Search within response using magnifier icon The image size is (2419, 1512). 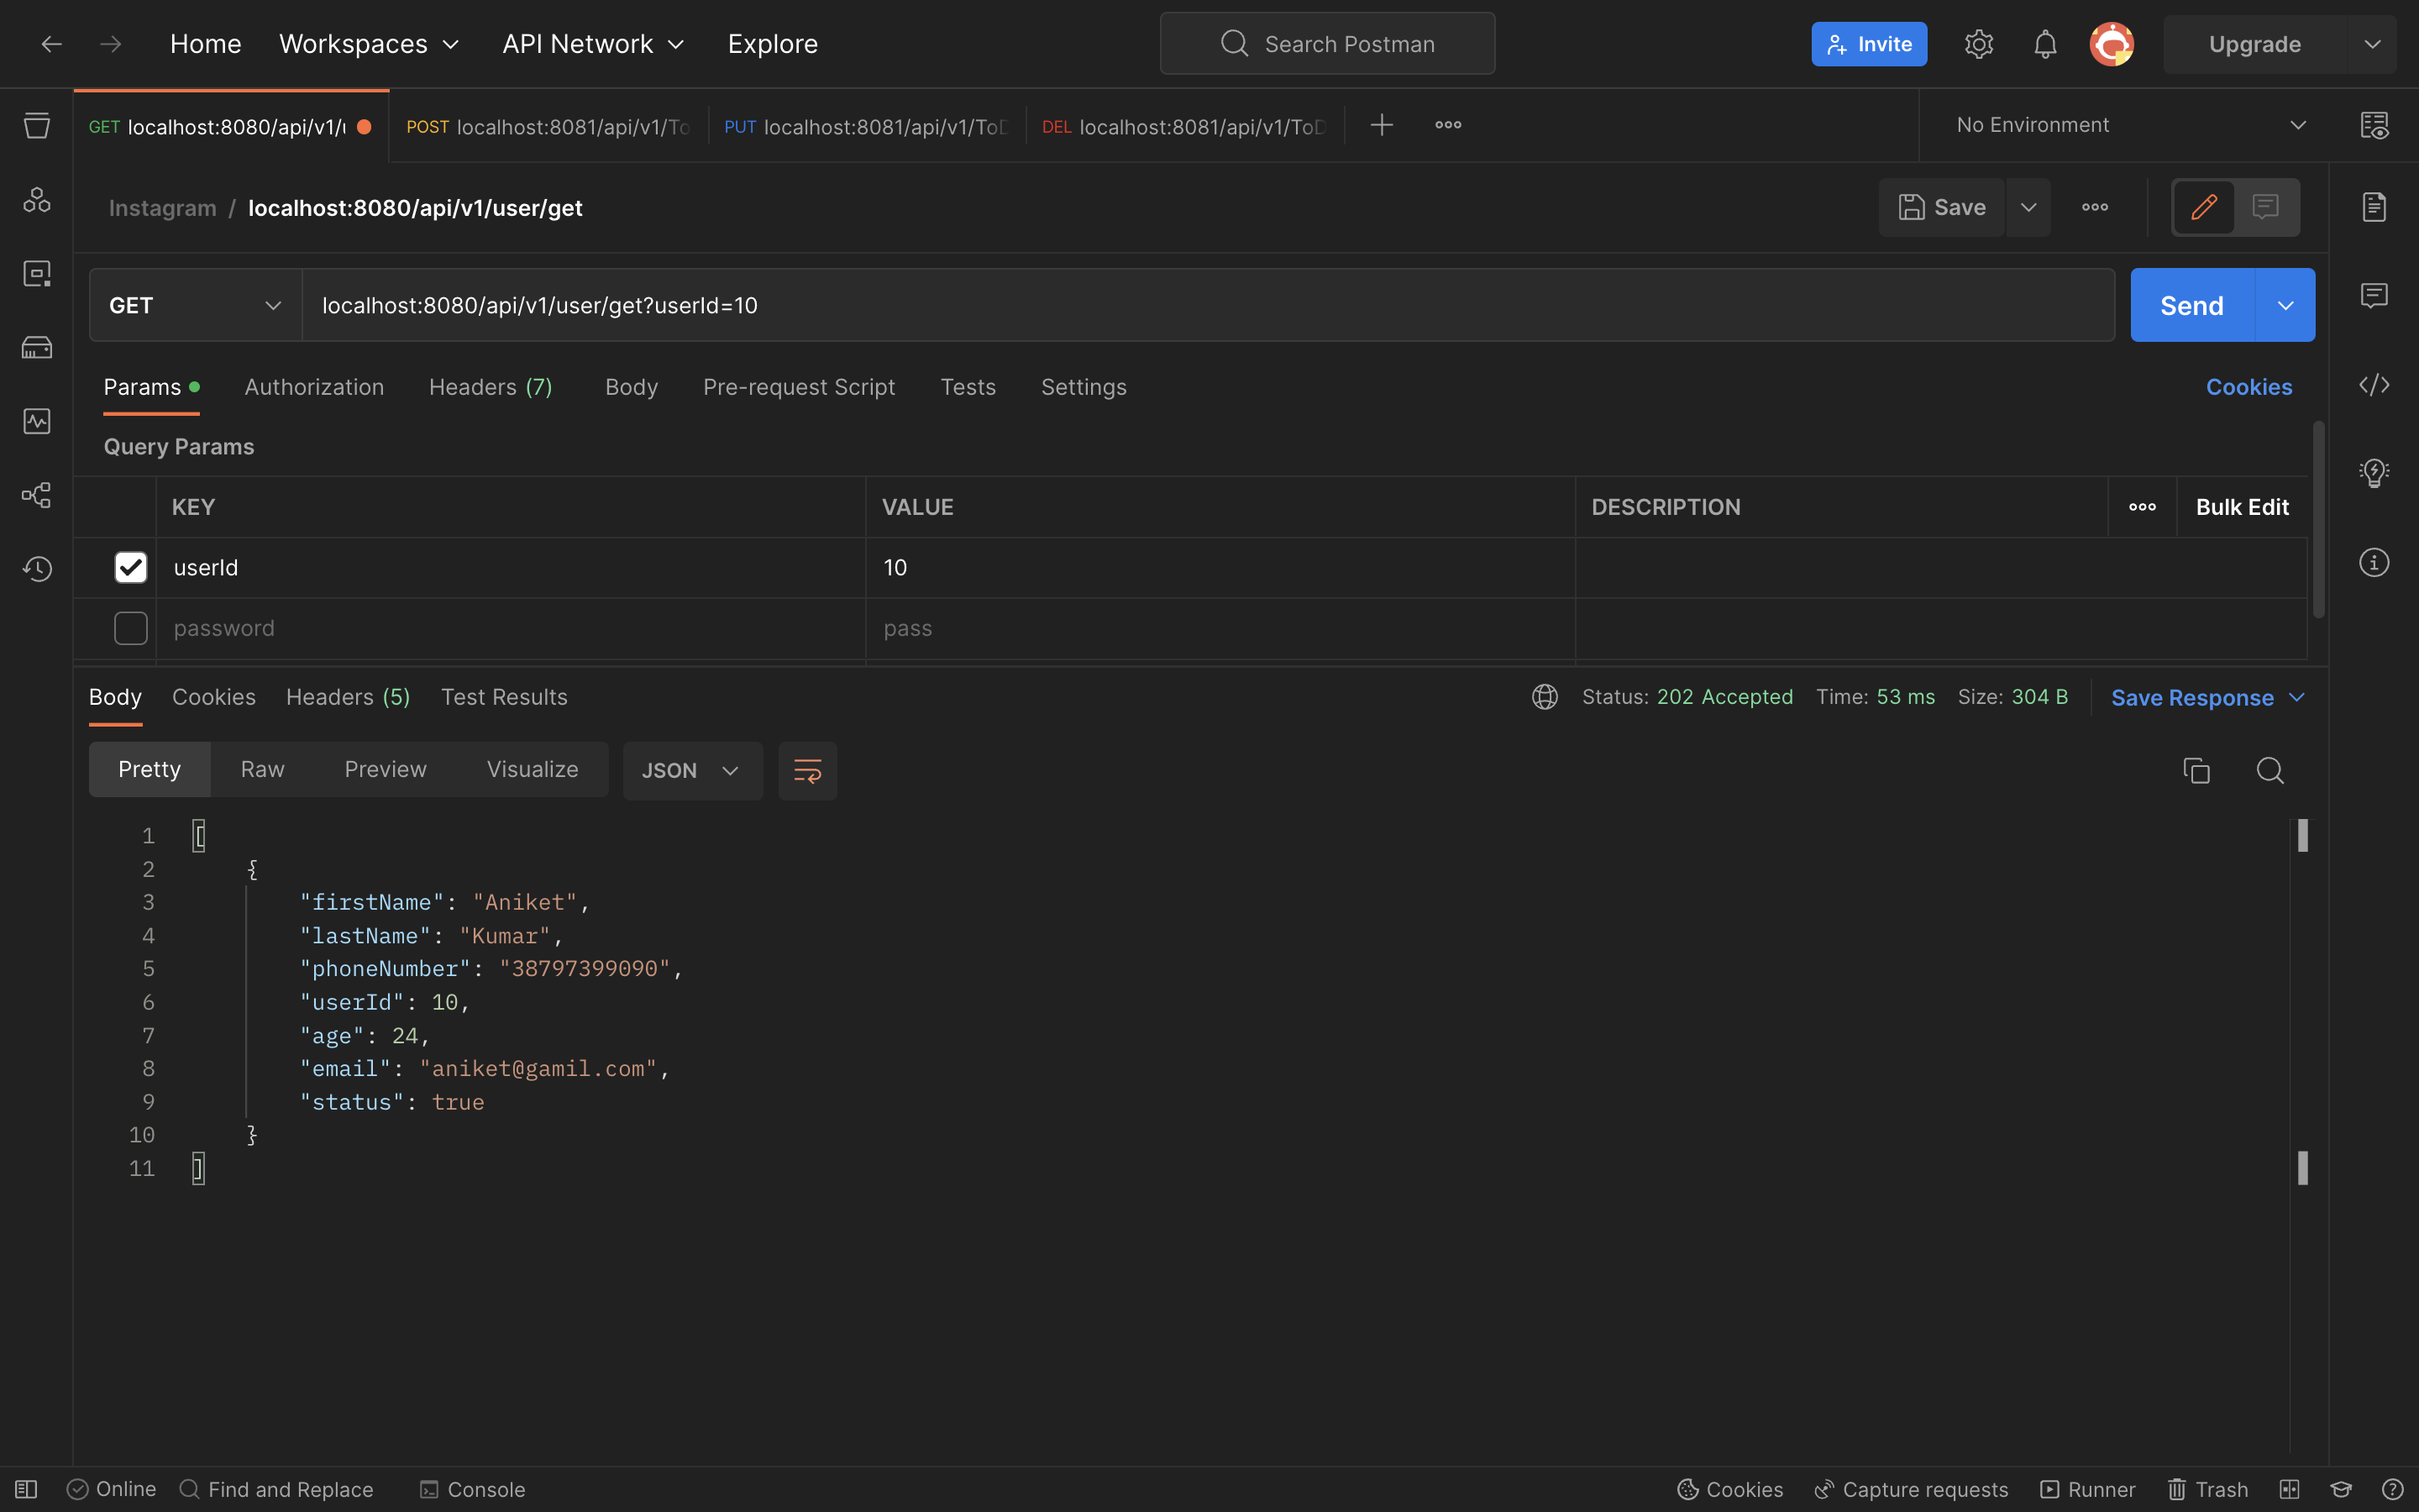click(x=2270, y=770)
